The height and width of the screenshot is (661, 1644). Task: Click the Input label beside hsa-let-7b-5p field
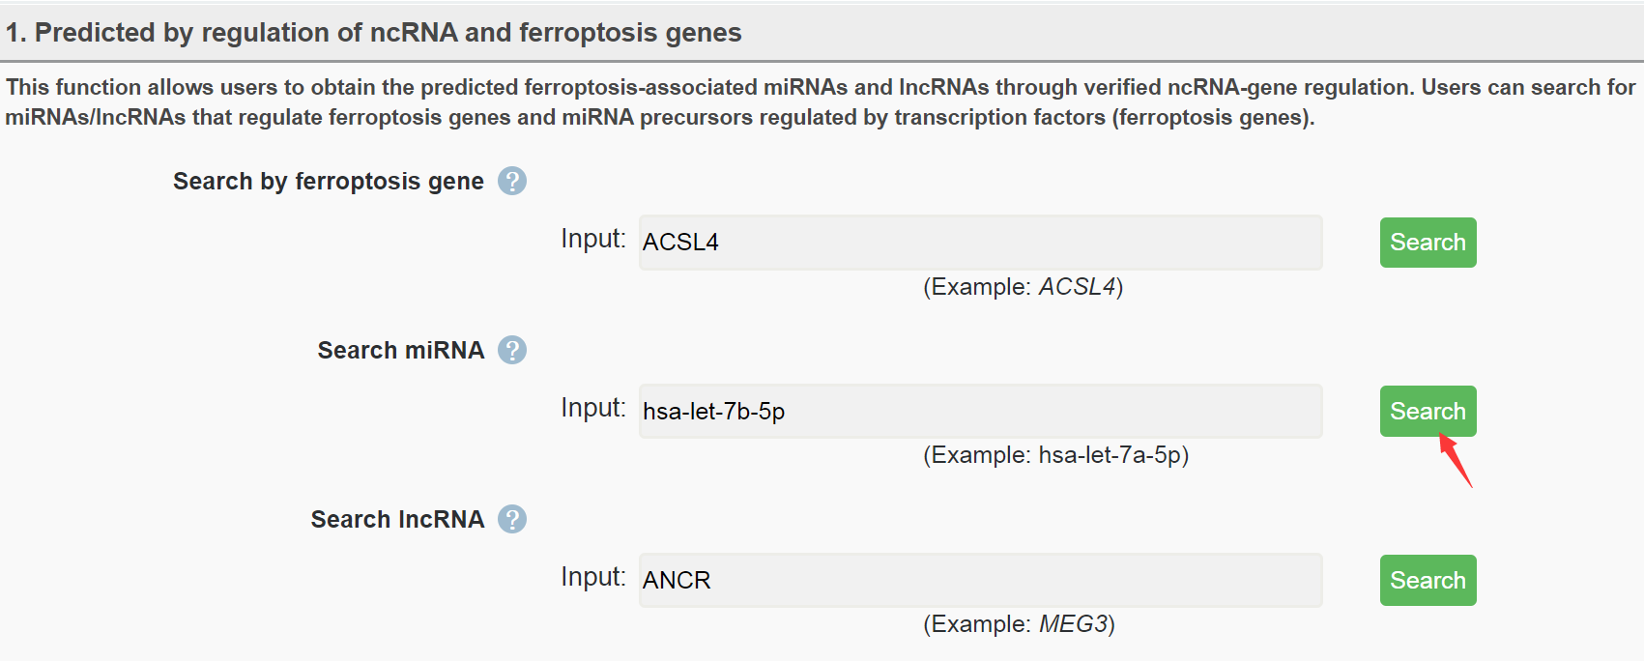(x=593, y=408)
